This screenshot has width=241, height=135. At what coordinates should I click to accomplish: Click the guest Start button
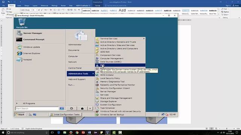pyautogui.click(x=20, y=114)
